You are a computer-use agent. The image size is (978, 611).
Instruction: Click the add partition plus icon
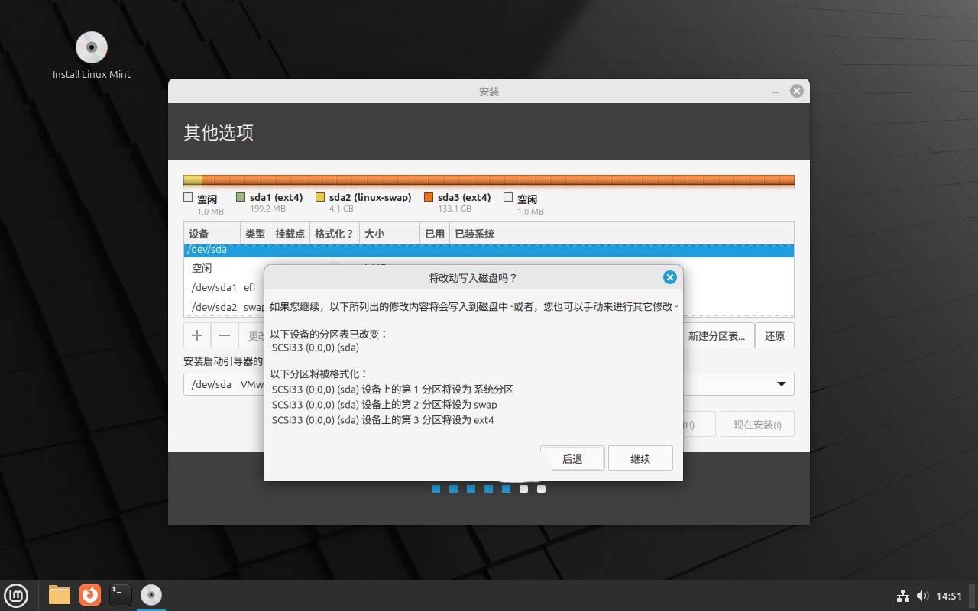point(196,335)
